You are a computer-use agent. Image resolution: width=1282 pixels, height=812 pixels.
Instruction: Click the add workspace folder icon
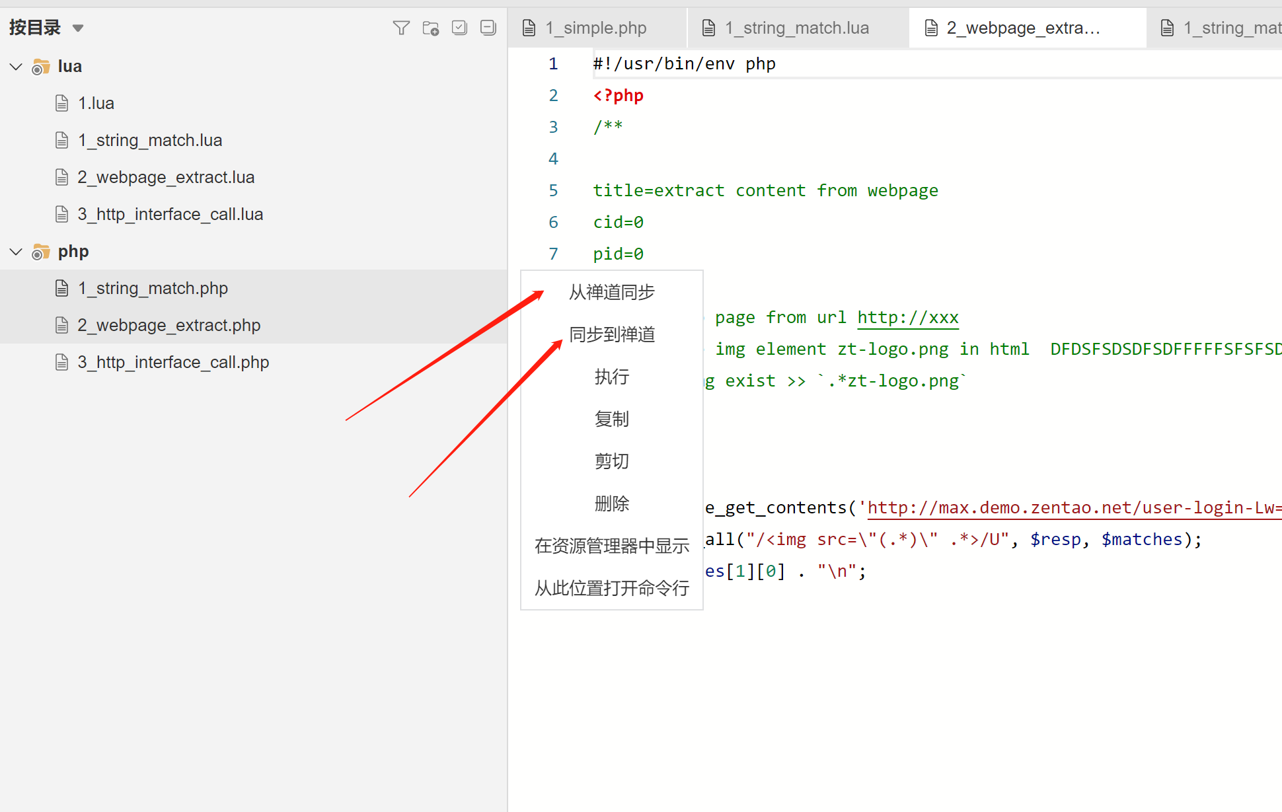pyautogui.click(x=430, y=28)
